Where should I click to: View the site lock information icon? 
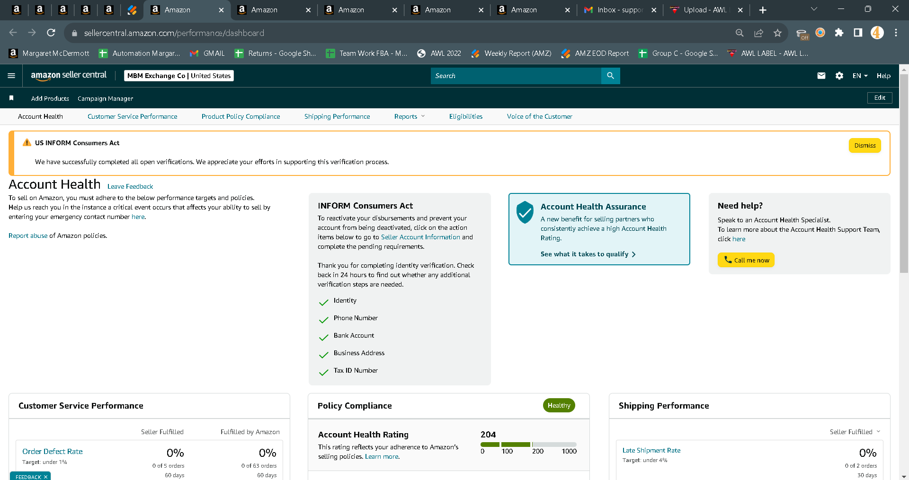click(x=74, y=33)
